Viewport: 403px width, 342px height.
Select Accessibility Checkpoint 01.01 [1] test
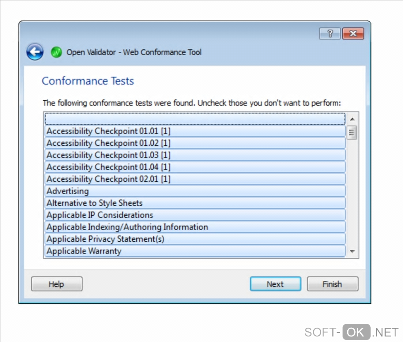109,131
